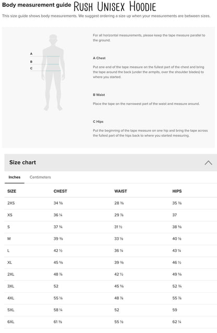
Task: Click the SIZE column header
Action: coord(12,191)
